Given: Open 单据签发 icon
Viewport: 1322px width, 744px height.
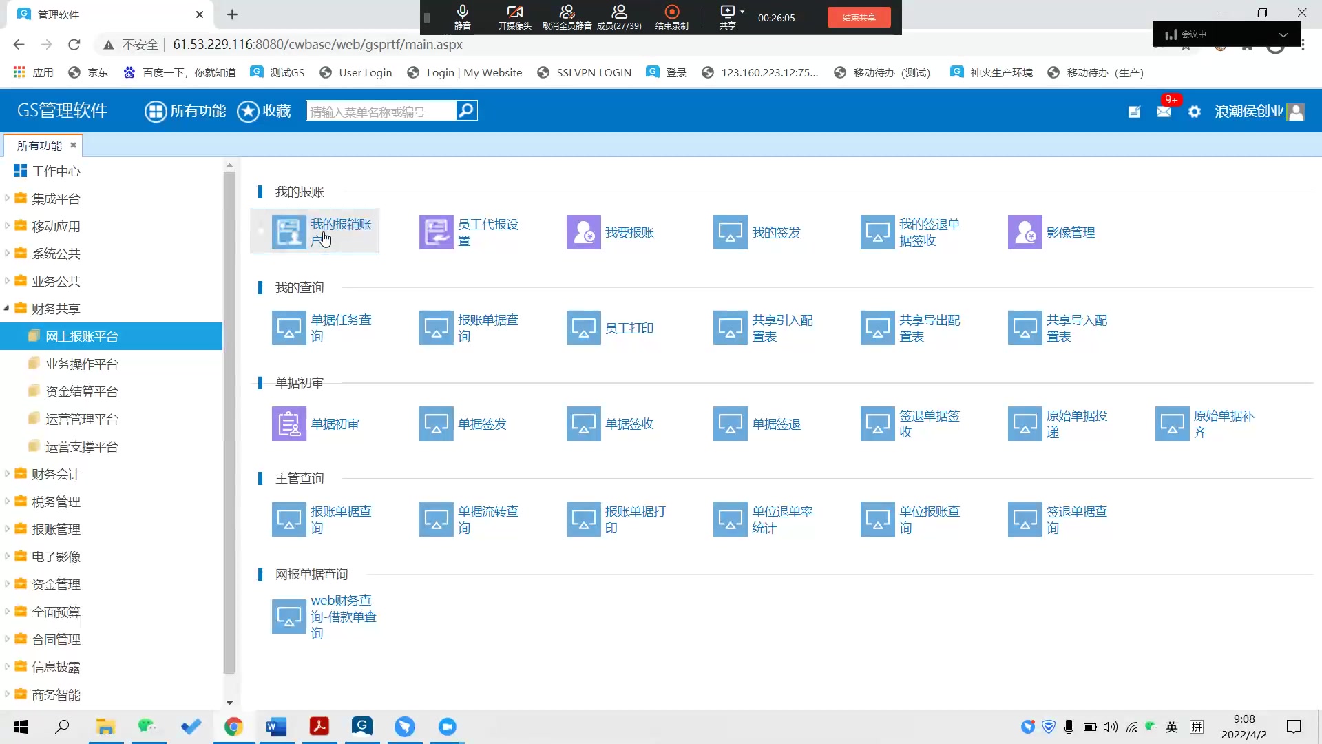Looking at the screenshot, I should [x=437, y=424].
